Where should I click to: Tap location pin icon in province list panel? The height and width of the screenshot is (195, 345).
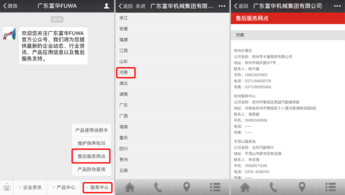point(187,187)
